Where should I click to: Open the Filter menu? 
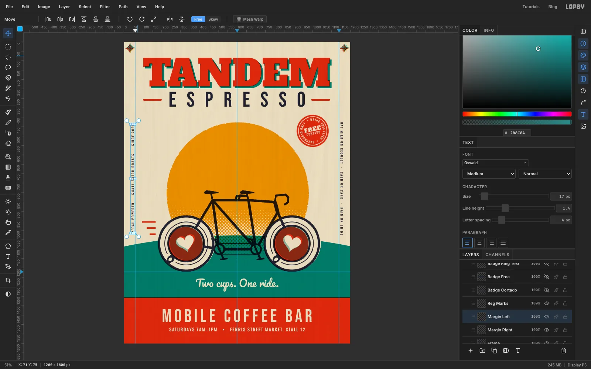coord(105,7)
